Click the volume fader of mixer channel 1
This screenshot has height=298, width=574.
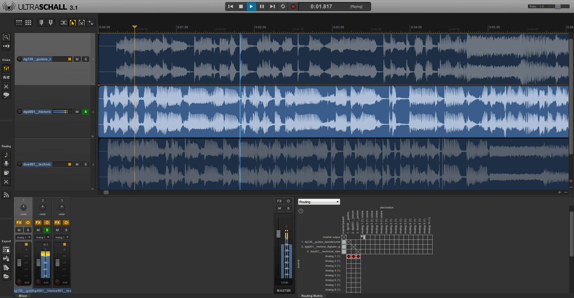tap(19, 263)
